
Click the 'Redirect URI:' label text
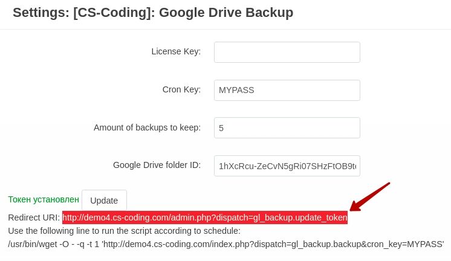tap(34, 217)
